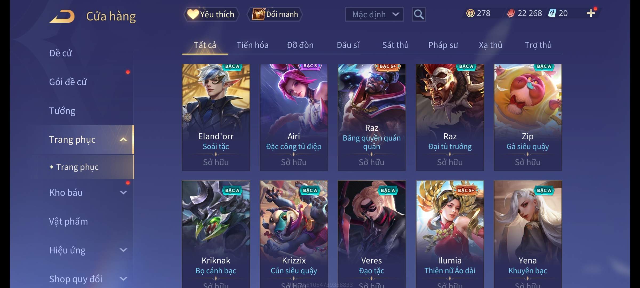This screenshot has width=640, height=288.
Task: Open the Tướng sidebar menu
Action: tap(62, 111)
